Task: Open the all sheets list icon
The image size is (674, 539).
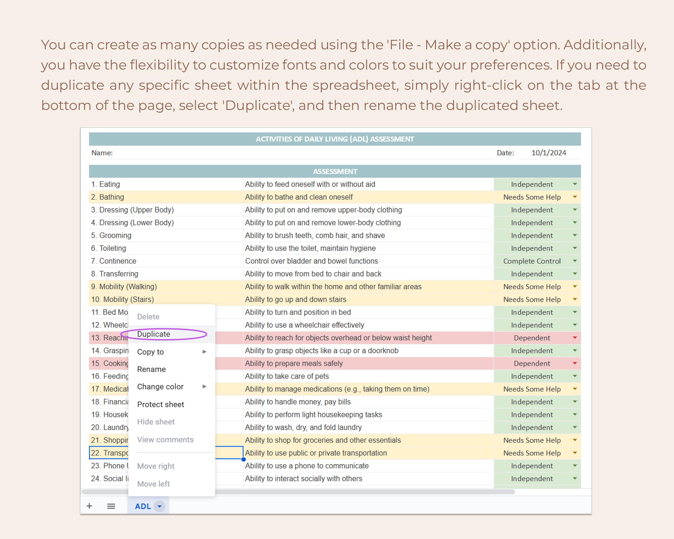Action: (x=111, y=506)
